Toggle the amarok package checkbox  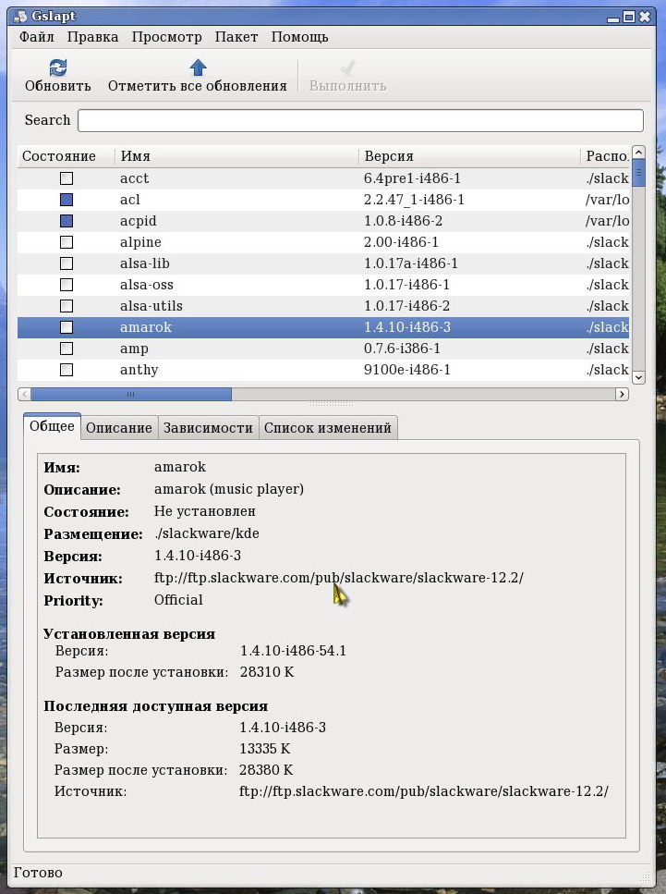67,327
